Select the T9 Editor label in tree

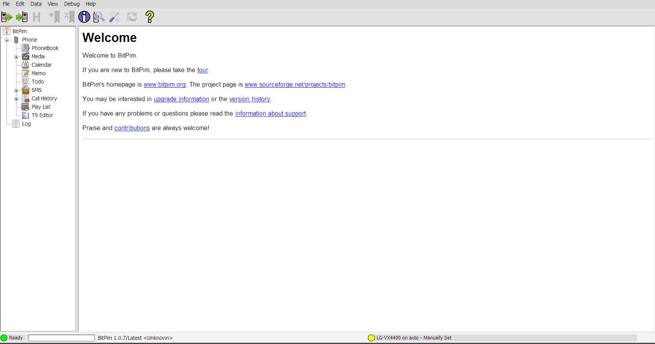click(42, 115)
